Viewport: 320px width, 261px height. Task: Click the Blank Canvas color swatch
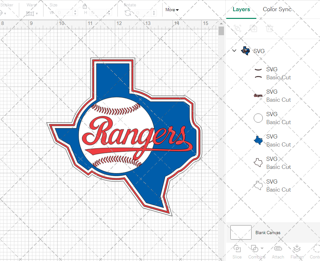click(241, 233)
